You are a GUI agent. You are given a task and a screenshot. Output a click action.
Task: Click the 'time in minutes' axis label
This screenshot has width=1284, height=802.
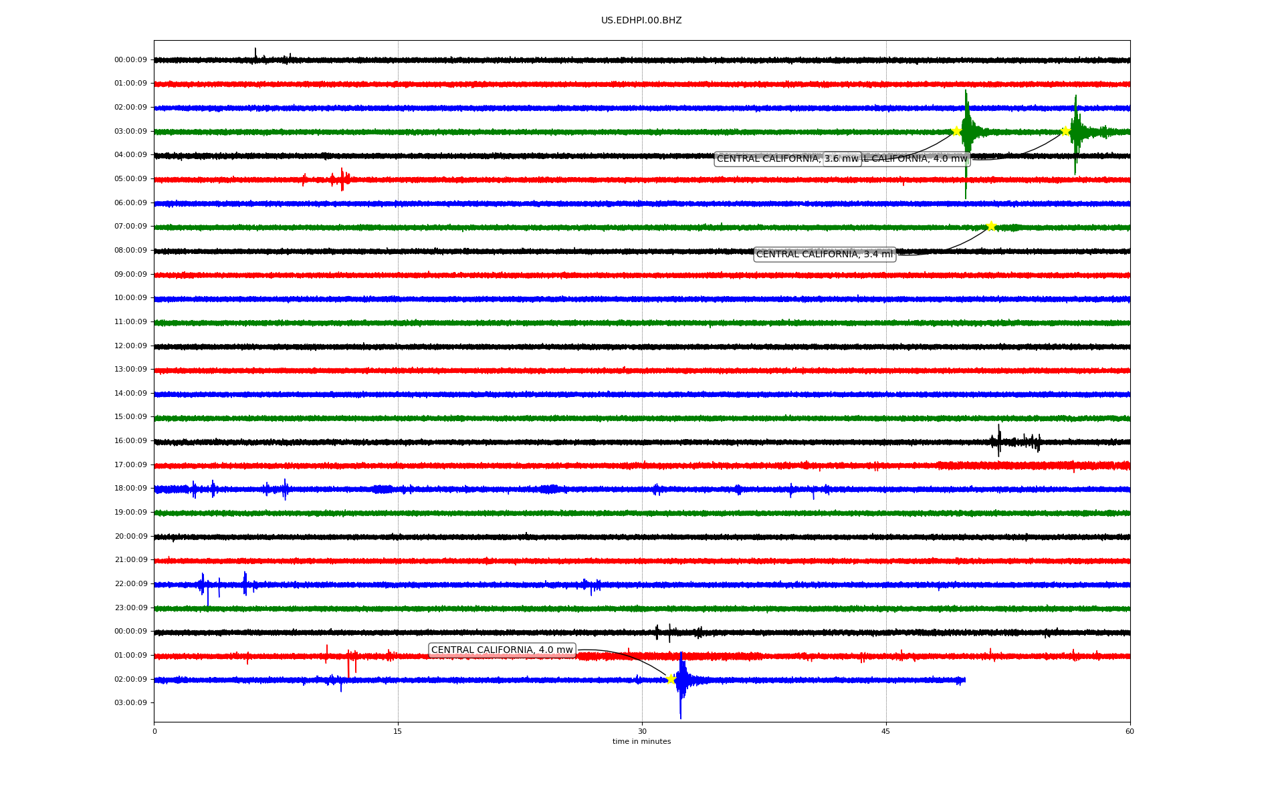tap(641, 742)
